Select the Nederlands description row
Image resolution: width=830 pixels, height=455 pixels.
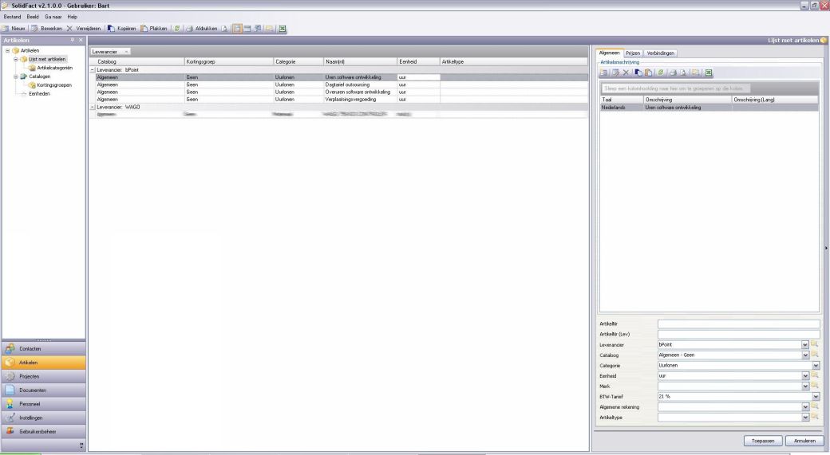pos(709,108)
